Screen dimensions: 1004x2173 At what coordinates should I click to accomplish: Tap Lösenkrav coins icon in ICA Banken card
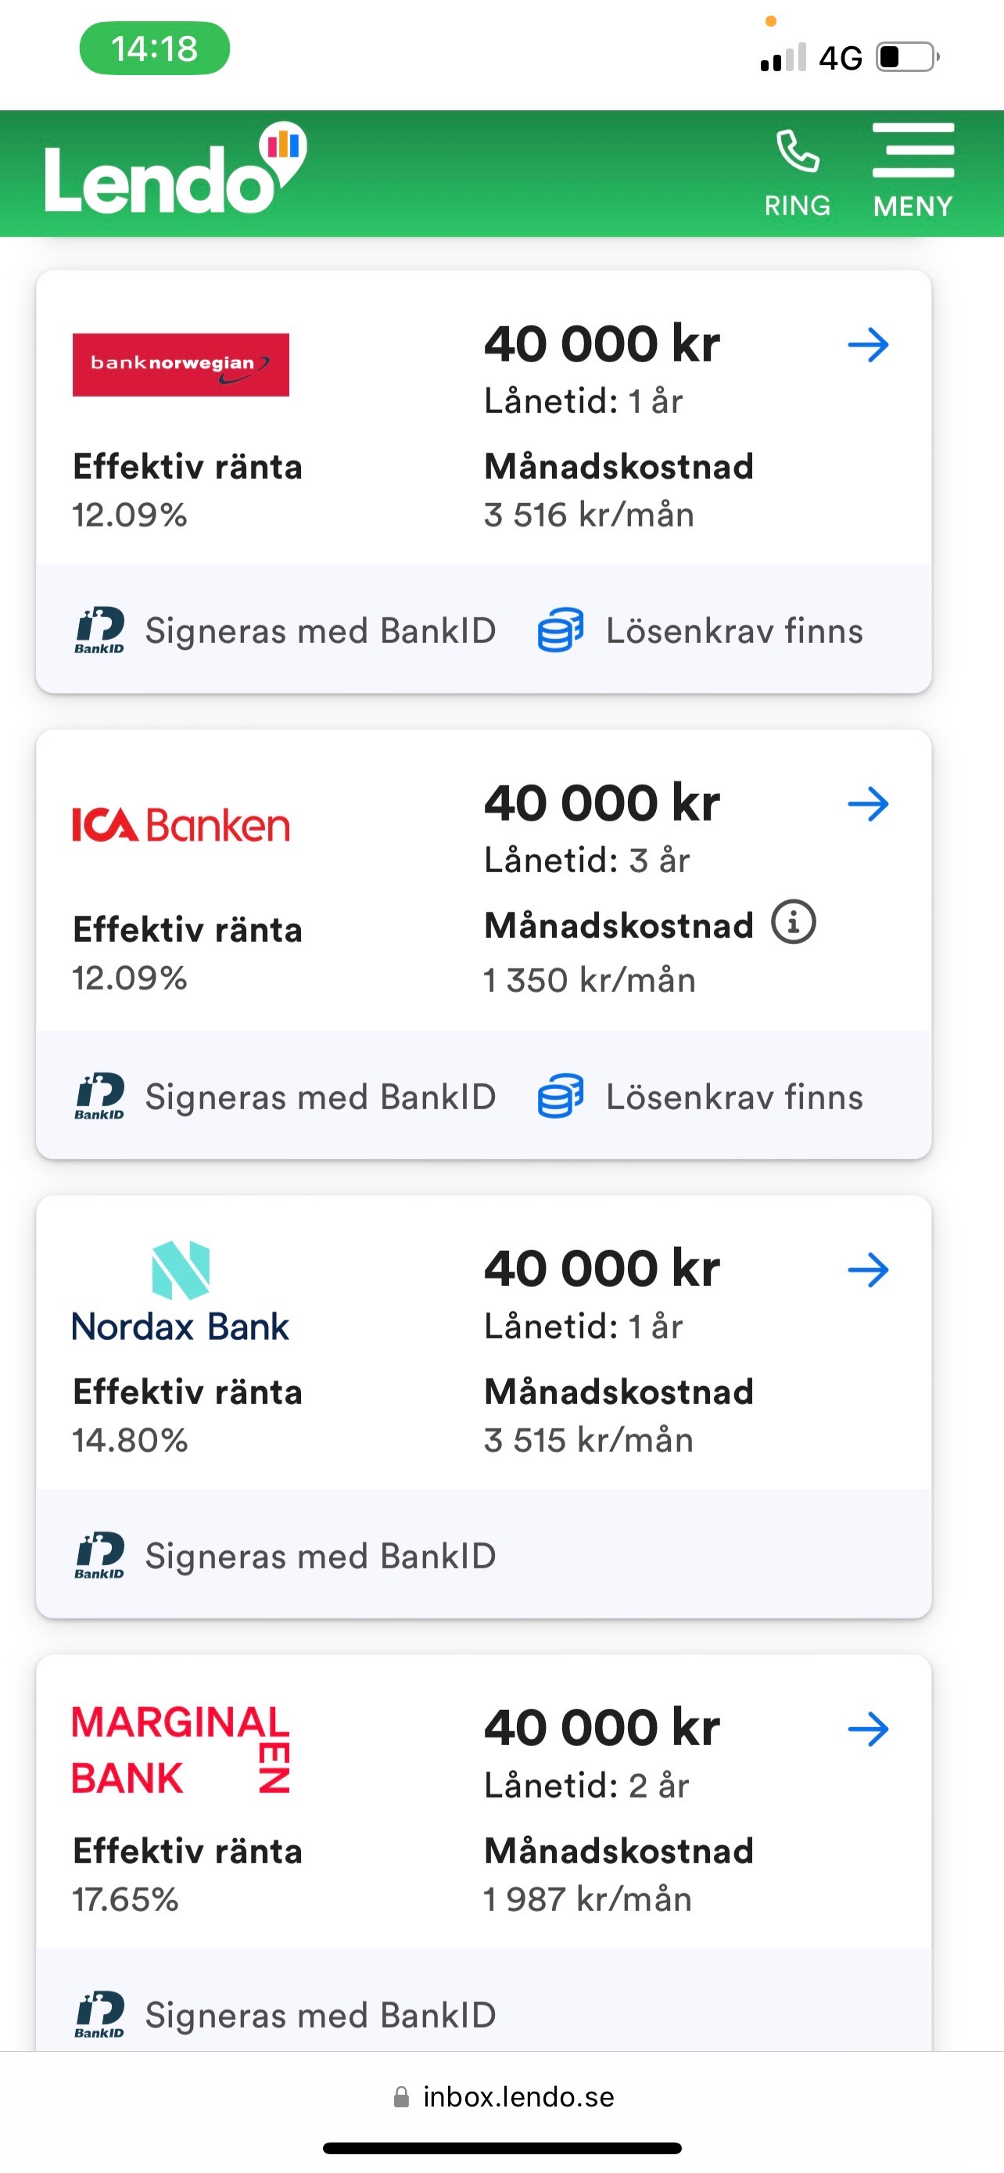coord(561,1096)
